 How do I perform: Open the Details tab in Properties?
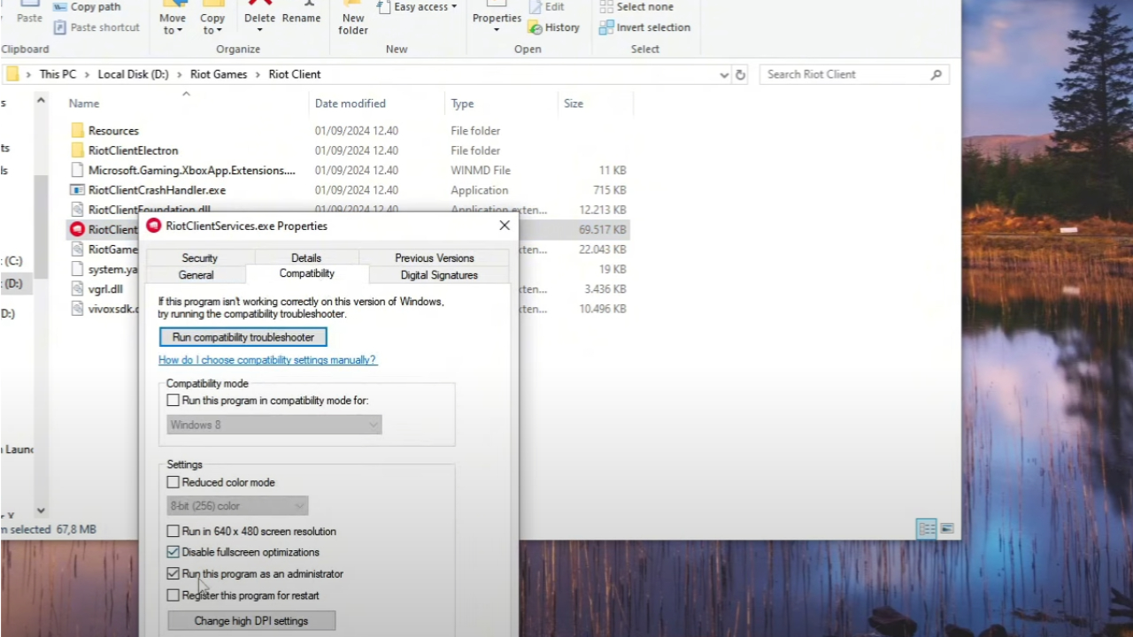[x=306, y=257]
